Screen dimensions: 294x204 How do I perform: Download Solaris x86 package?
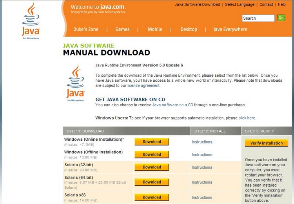(x=152, y=197)
